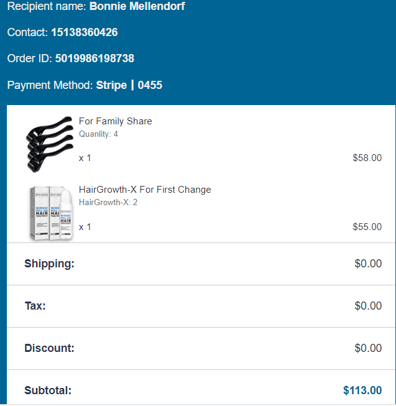Click the discount amount $0.00

(x=368, y=348)
